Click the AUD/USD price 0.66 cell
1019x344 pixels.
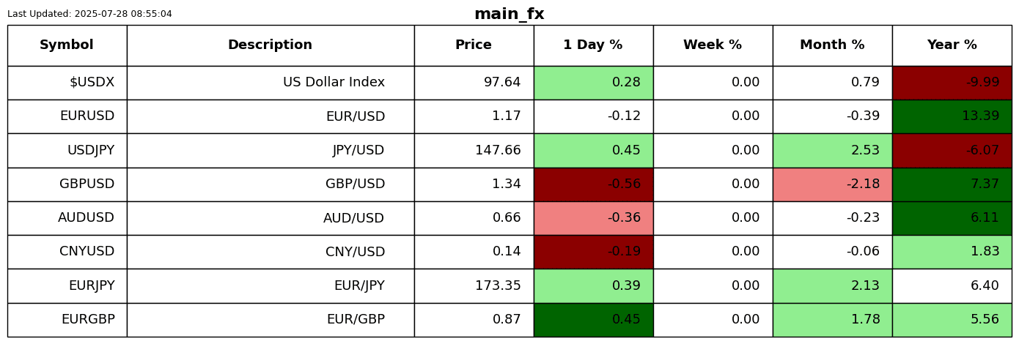click(x=474, y=218)
